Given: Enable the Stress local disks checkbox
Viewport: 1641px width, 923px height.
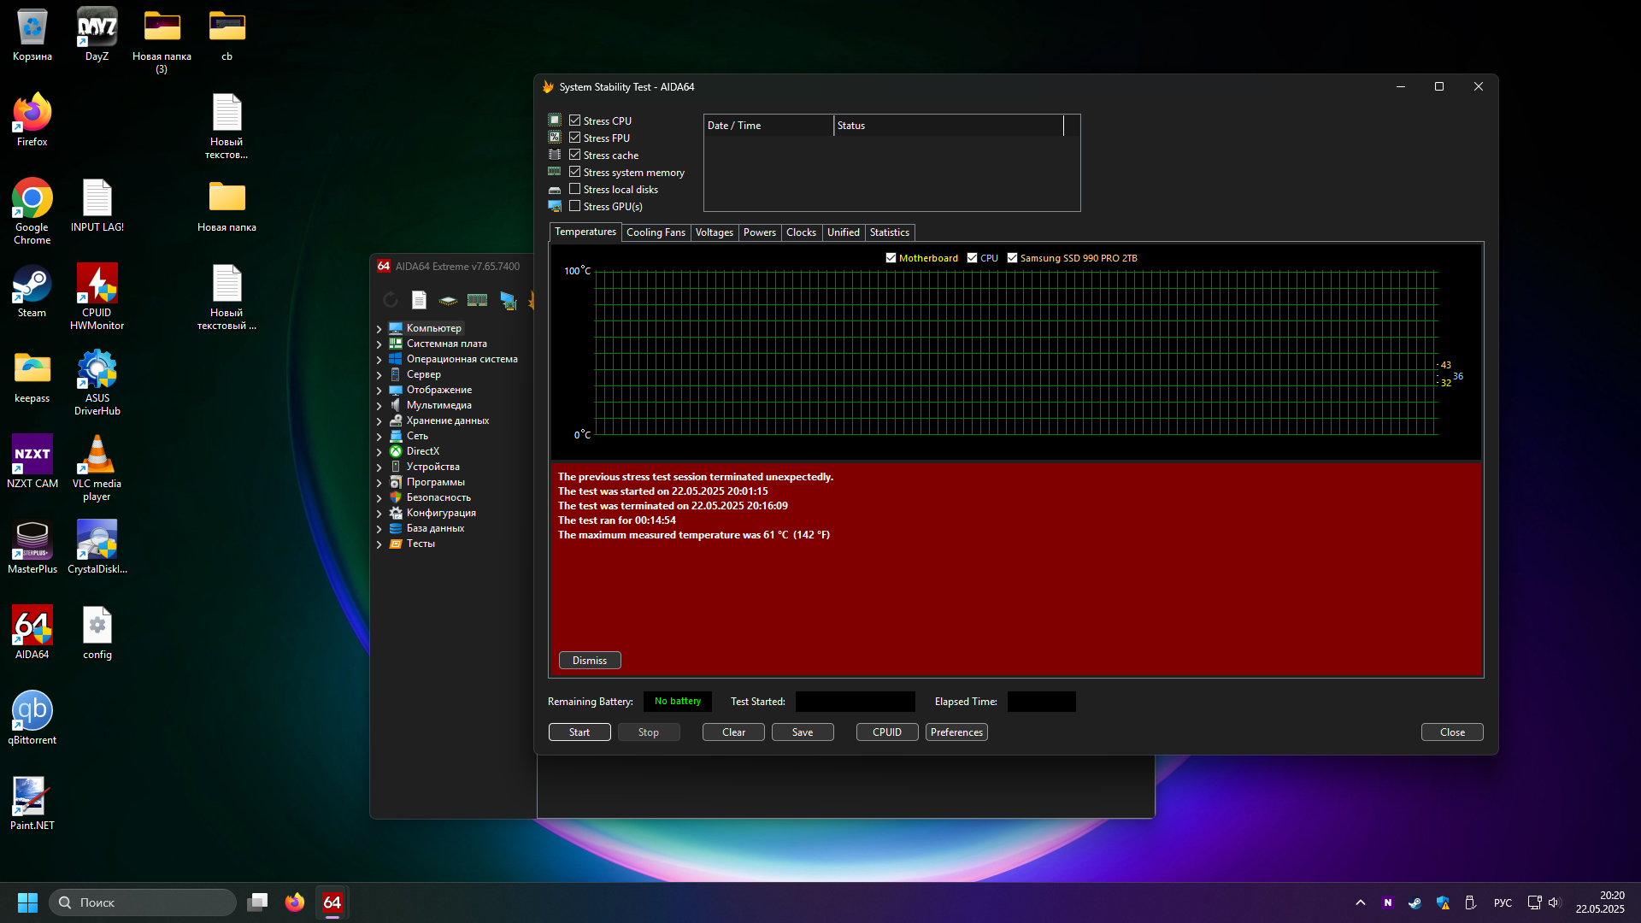Looking at the screenshot, I should [x=575, y=189].
